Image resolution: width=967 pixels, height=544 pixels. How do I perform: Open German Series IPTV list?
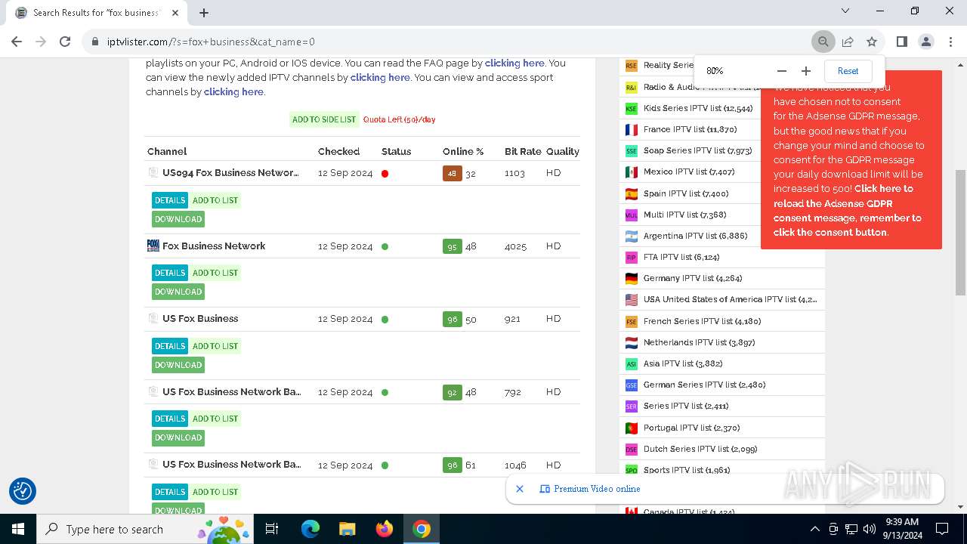704,385
